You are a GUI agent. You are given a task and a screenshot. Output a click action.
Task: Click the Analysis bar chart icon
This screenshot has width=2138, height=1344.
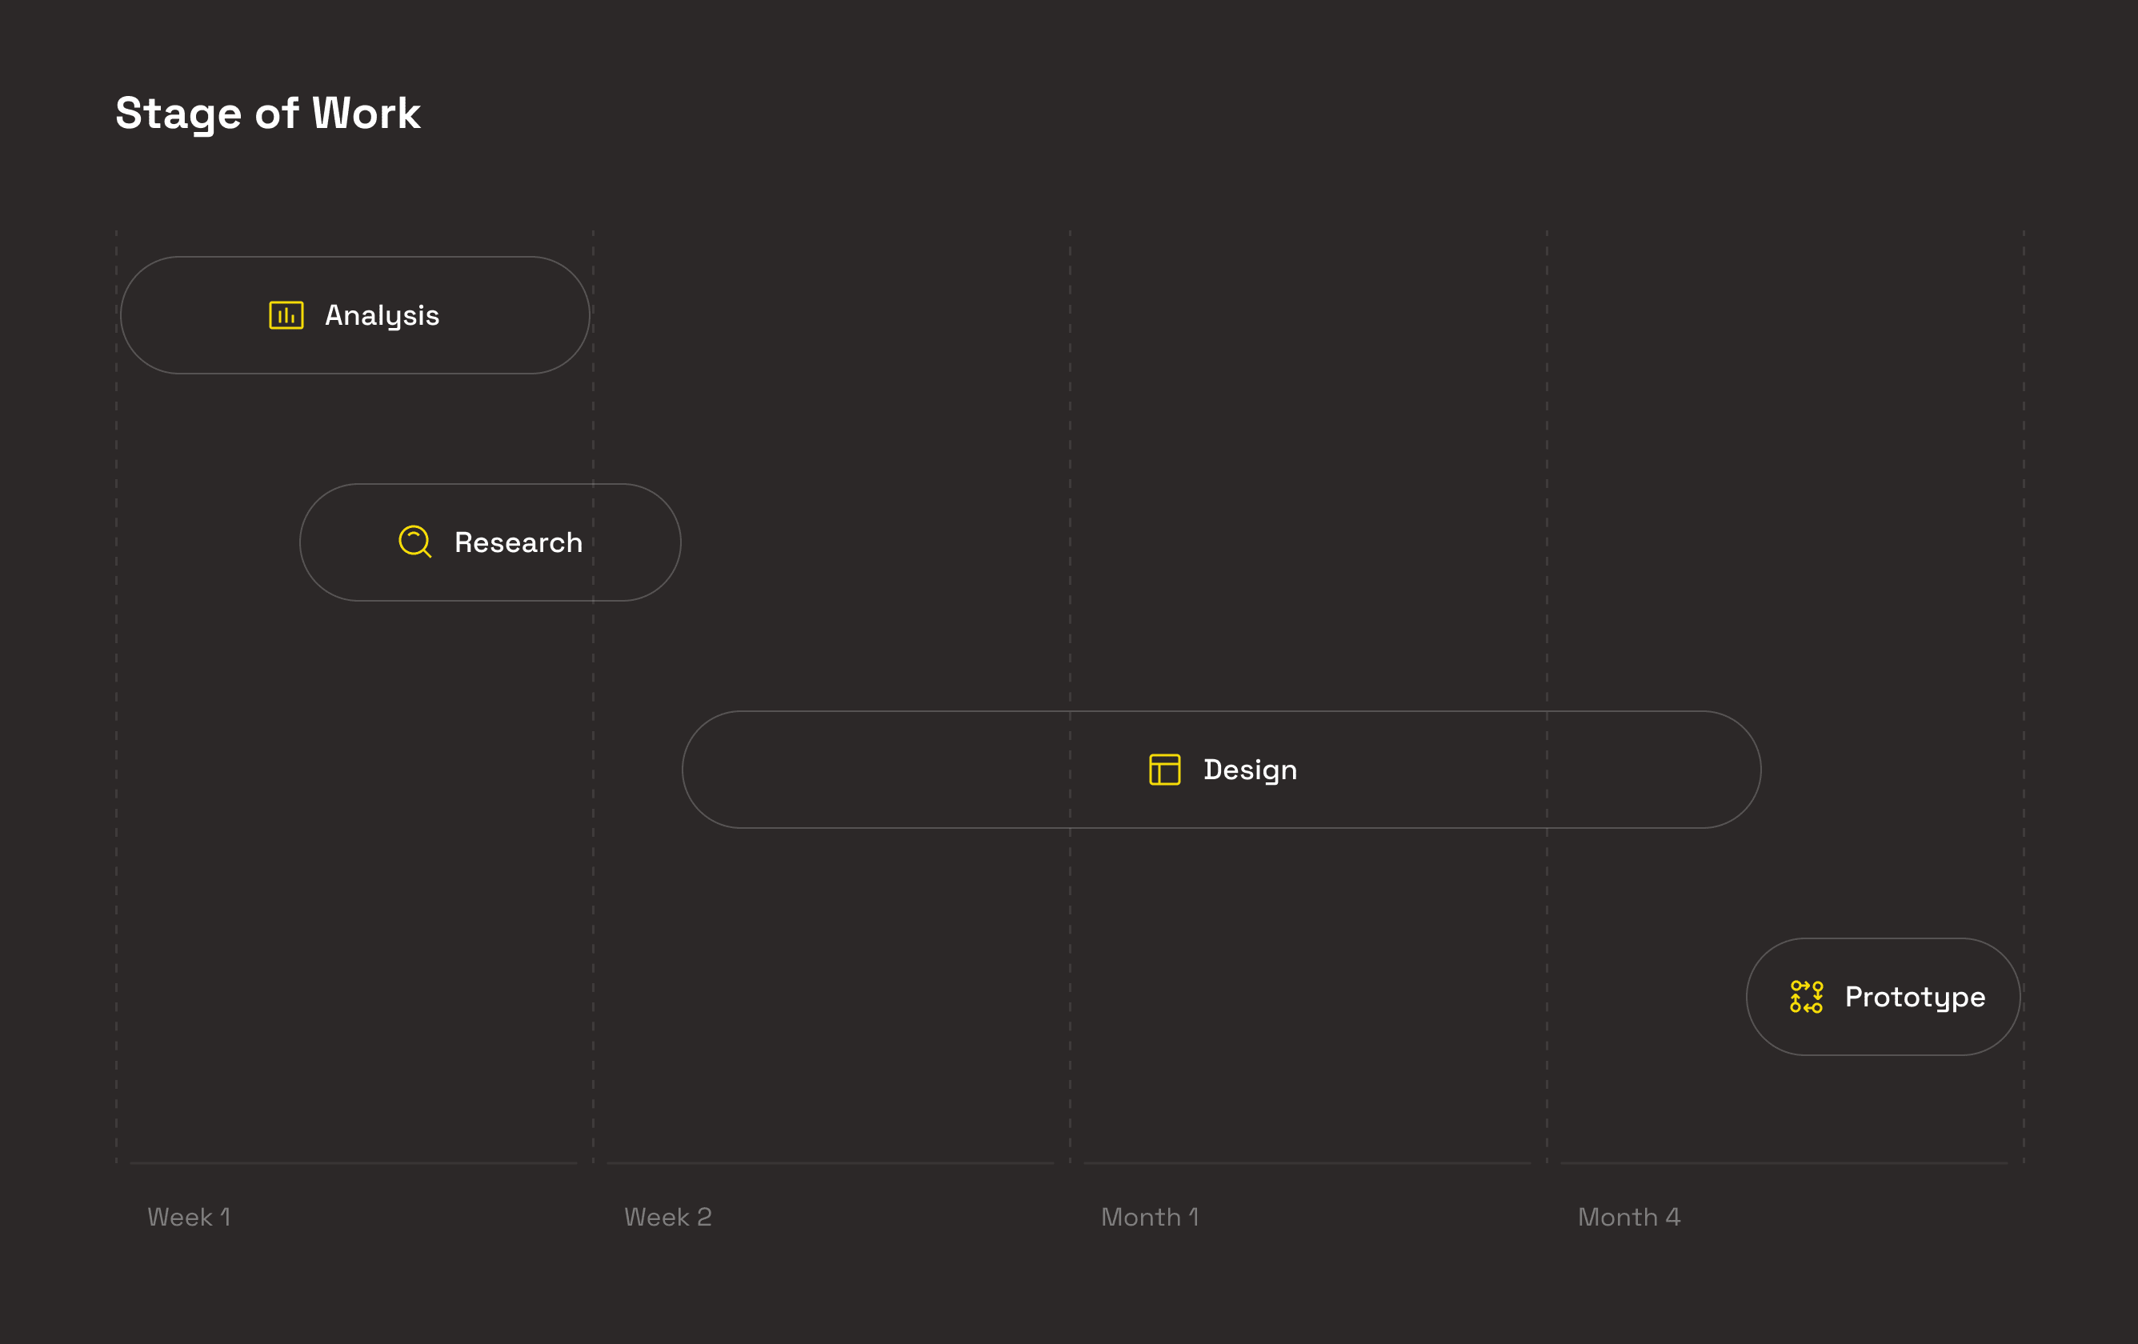click(286, 315)
